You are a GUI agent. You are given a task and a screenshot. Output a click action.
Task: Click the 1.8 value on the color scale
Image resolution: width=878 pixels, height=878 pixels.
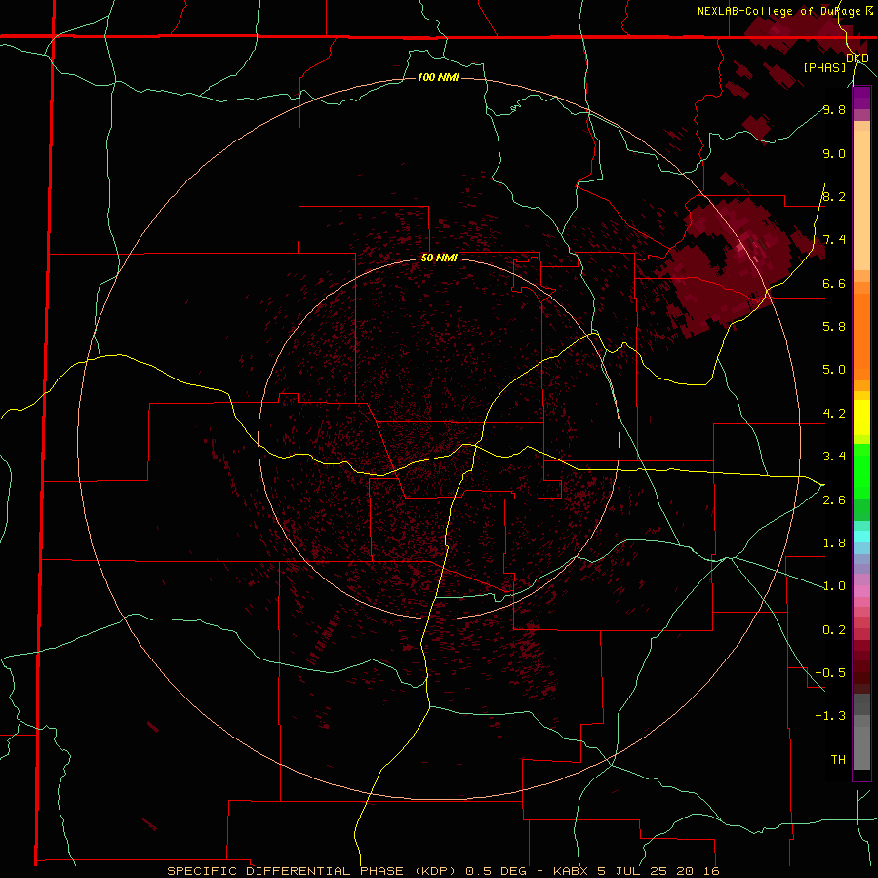[x=834, y=543]
